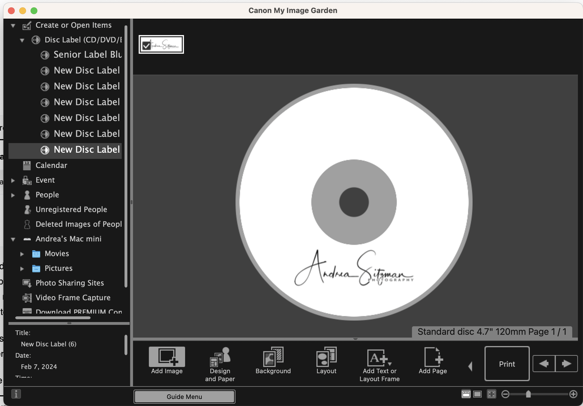
Task: Collapse the Create or Open Items section
Action: (x=13, y=25)
